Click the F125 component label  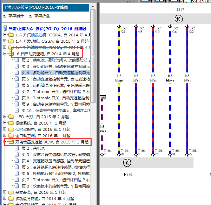tap(128, 175)
